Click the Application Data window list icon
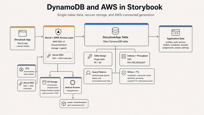The height and width of the screenshot is (115, 204). [175, 32]
